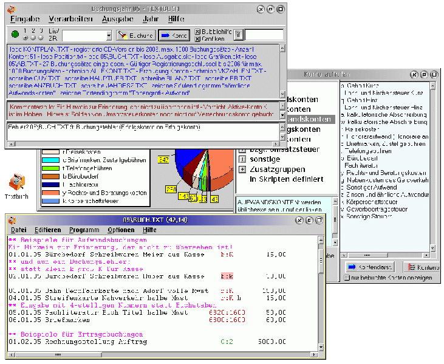
Task: Click the yellow '43' pie chart label
Action: coord(214,199)
